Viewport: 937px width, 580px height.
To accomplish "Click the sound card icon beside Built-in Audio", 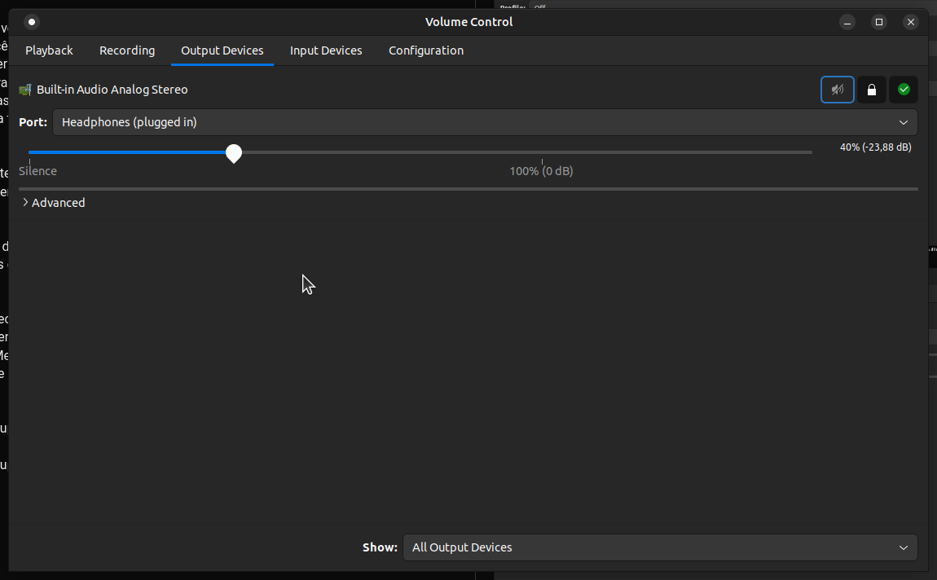I will point(25,90).
